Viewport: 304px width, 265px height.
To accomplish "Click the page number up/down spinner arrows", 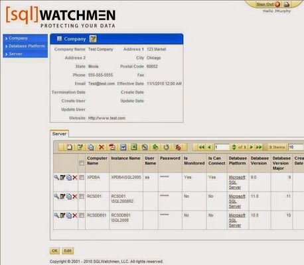I will click(234, 147).
